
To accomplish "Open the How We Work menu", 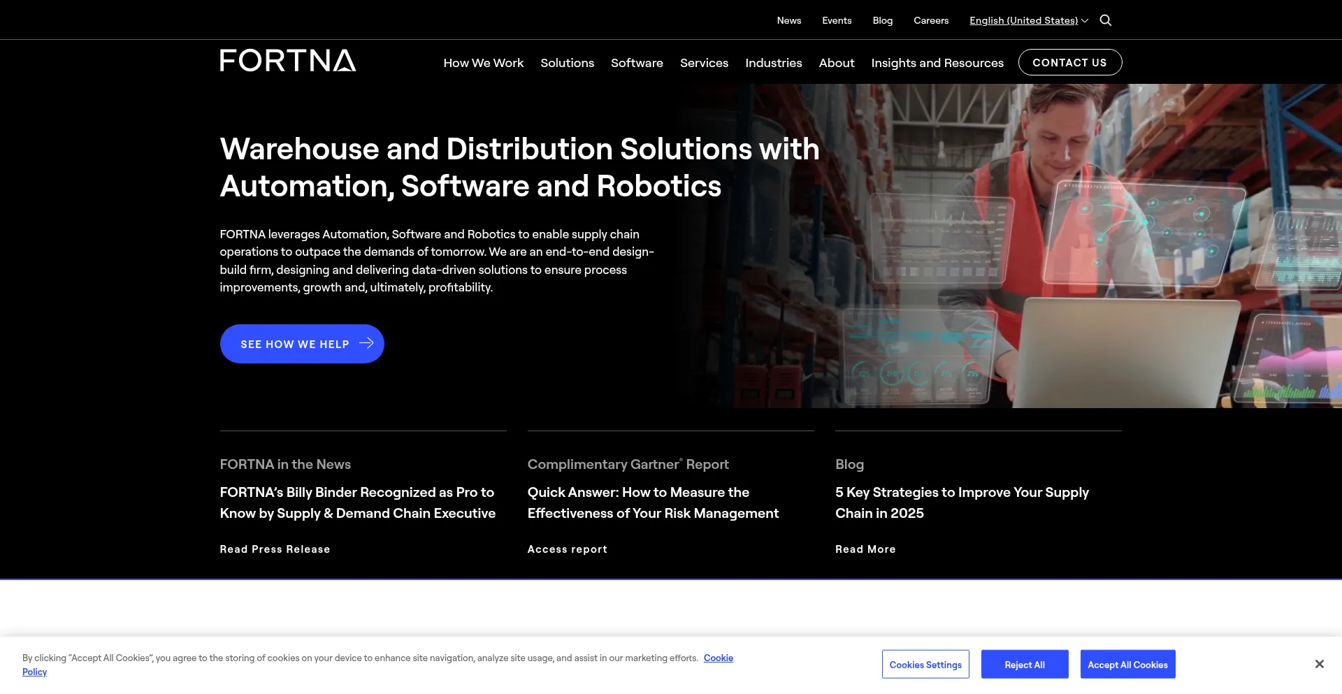I will pos(483,63).
